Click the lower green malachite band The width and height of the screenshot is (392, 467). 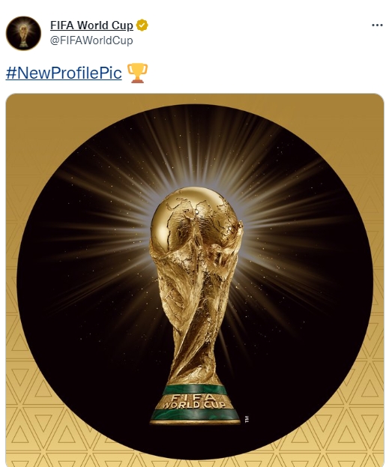195,414
